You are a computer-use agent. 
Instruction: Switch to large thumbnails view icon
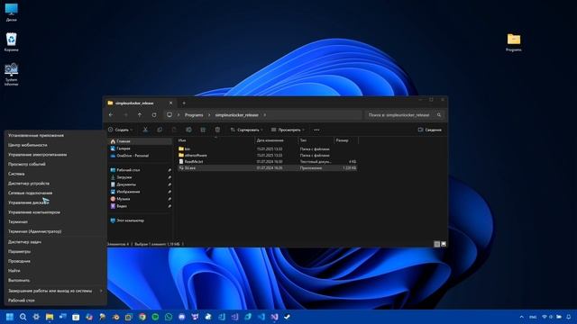444,244
